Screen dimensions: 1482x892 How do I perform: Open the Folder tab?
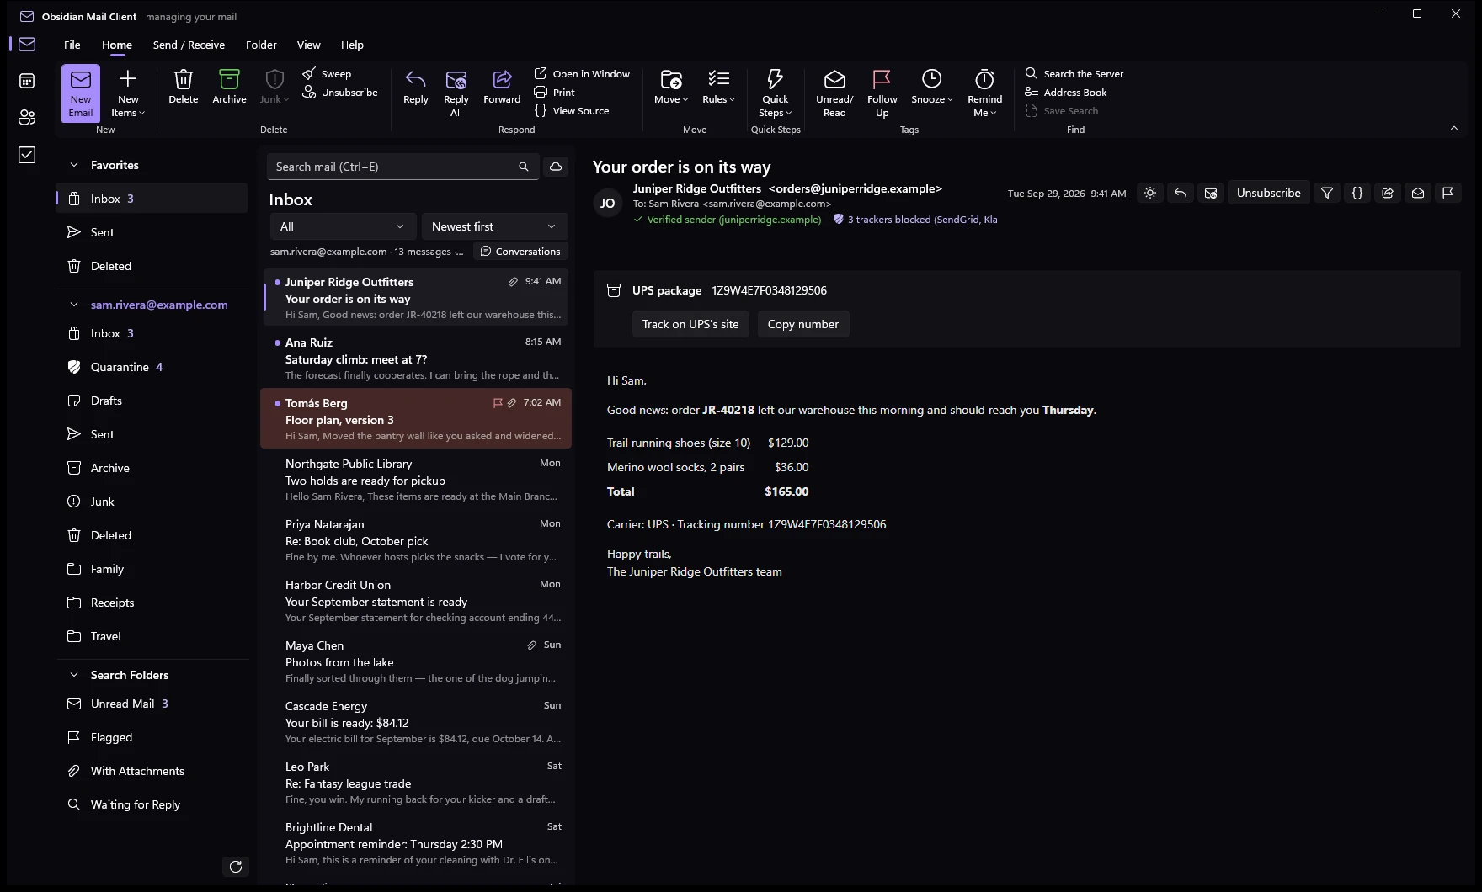click(x=261, y=45)
